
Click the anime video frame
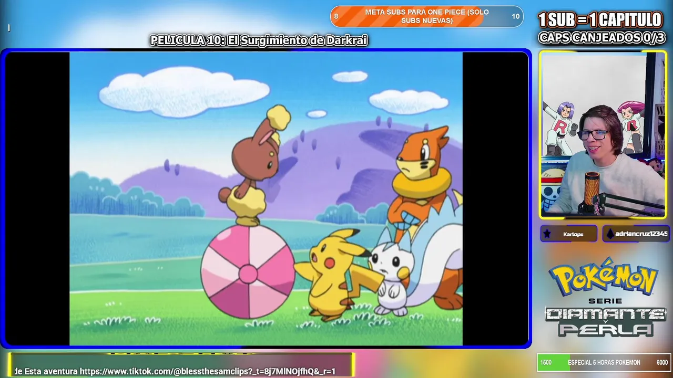266,198
